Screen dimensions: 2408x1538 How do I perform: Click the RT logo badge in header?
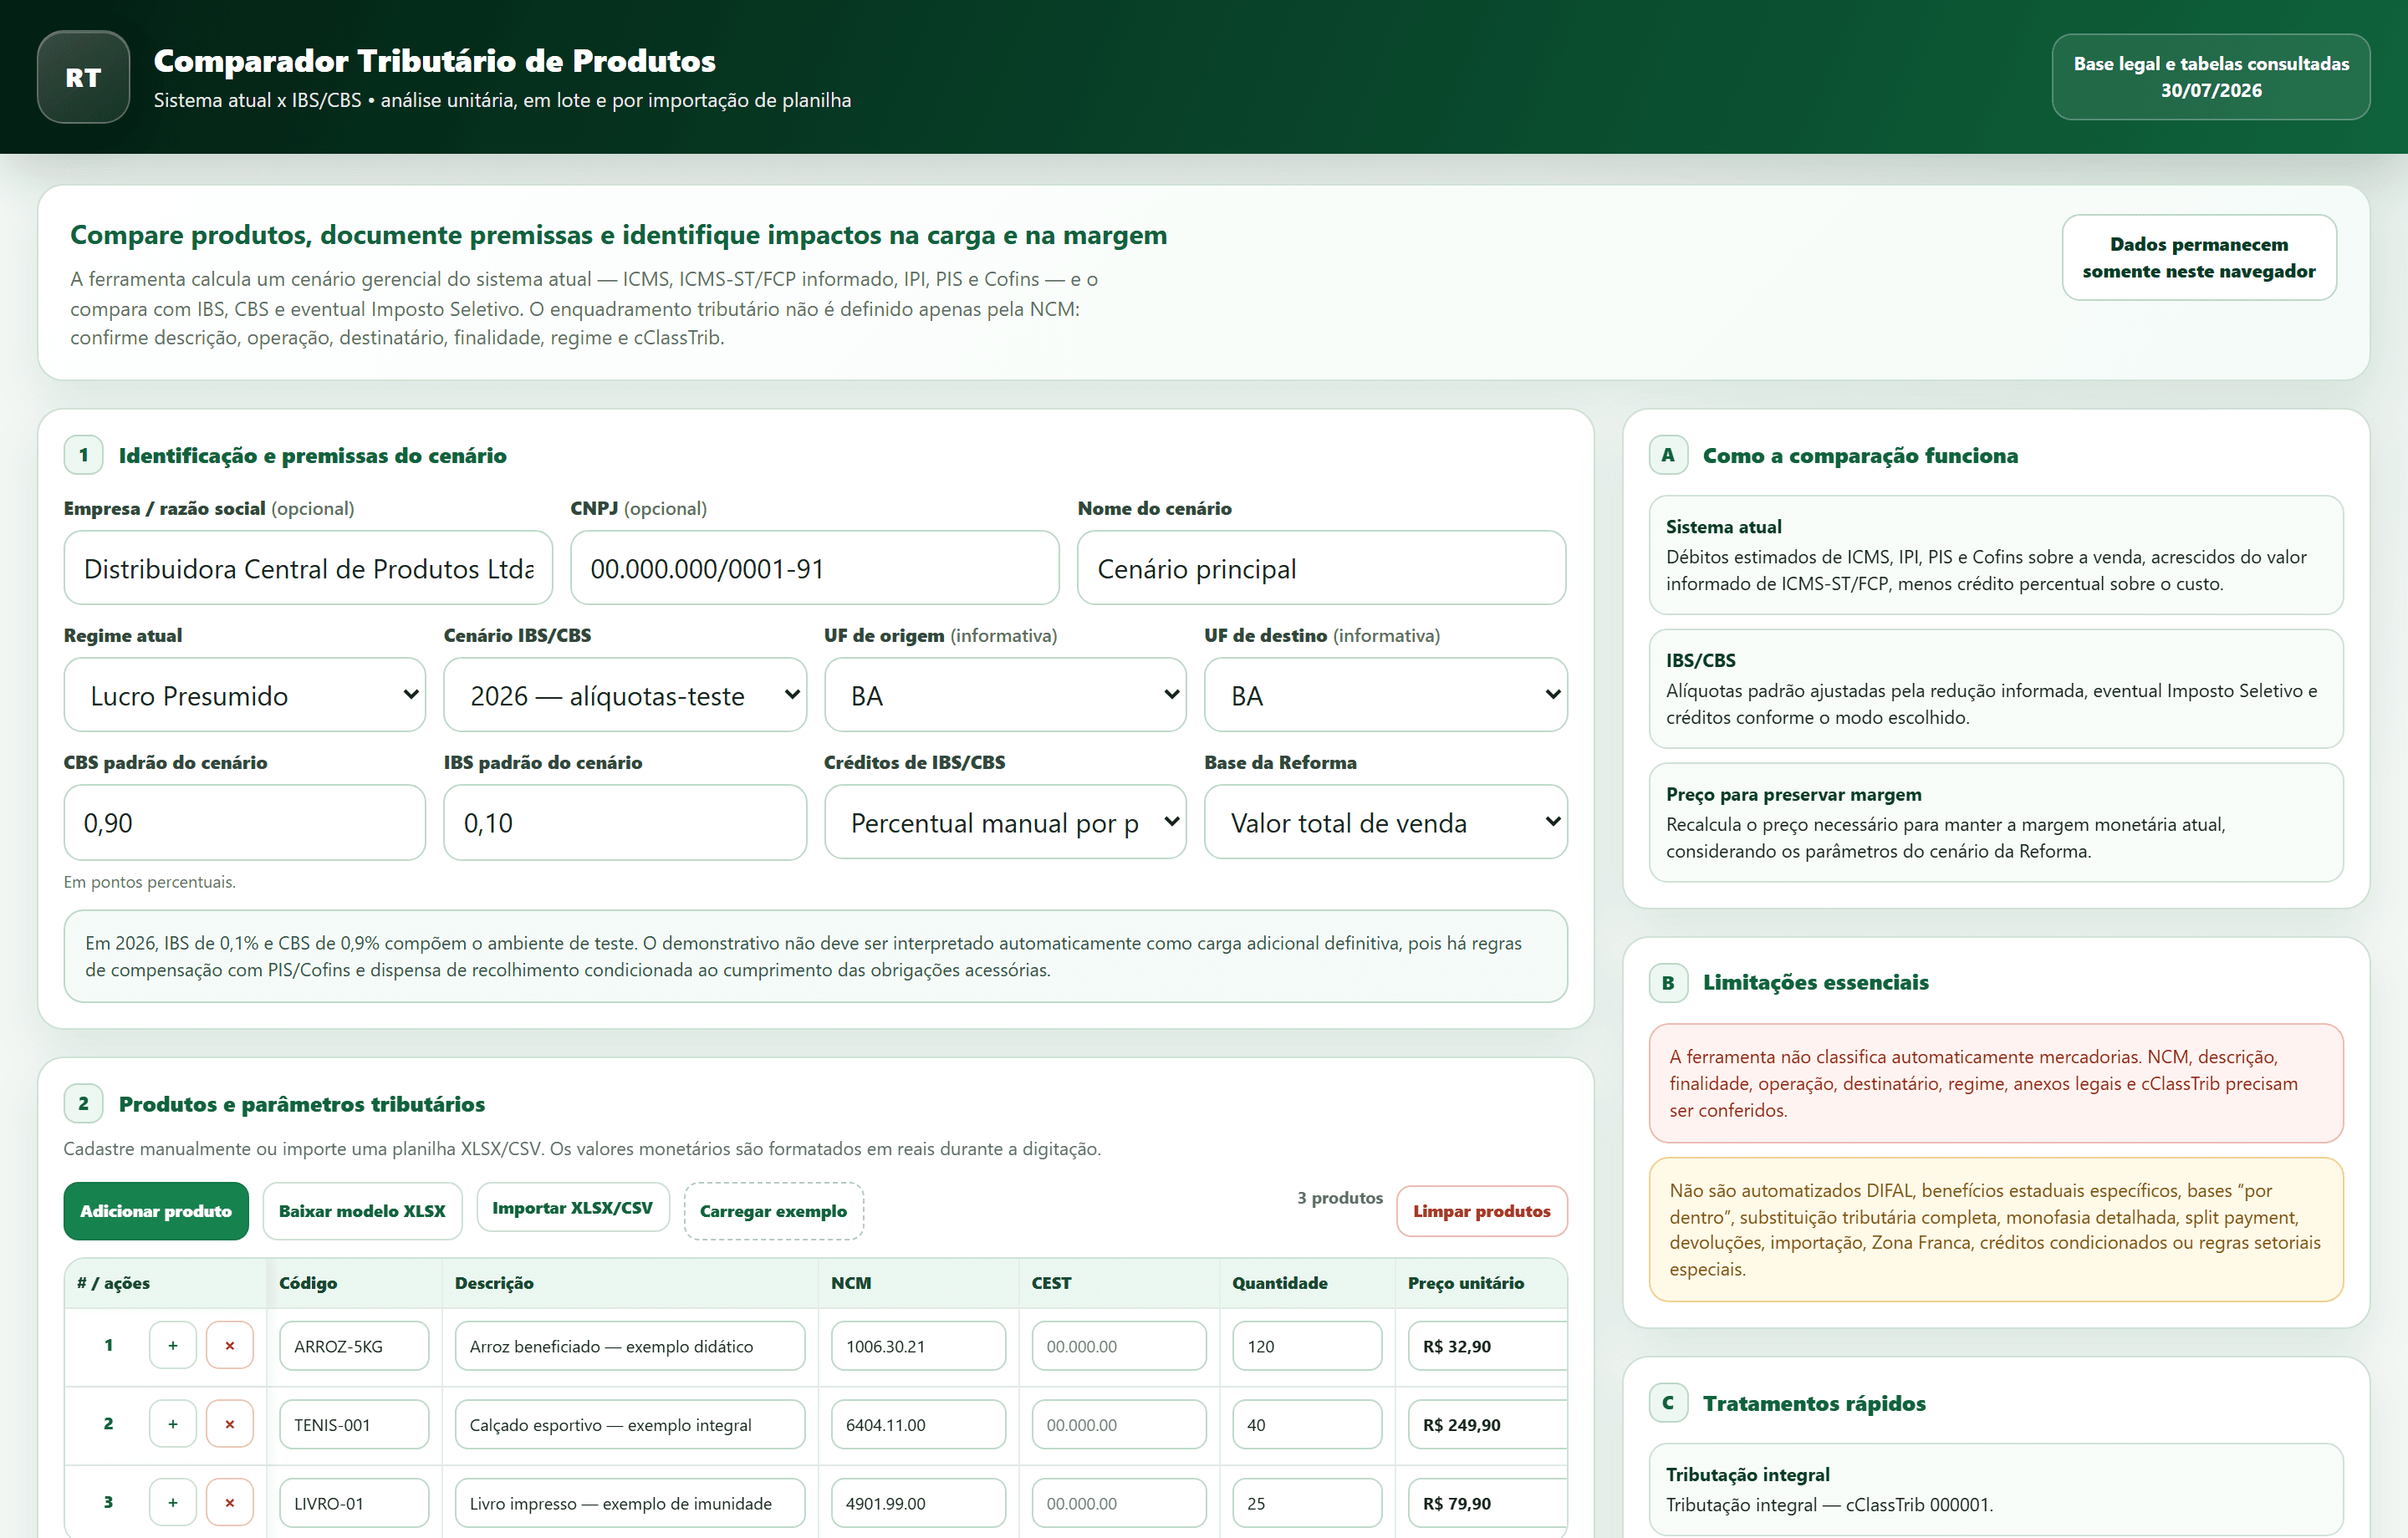(x=83, y=77)
